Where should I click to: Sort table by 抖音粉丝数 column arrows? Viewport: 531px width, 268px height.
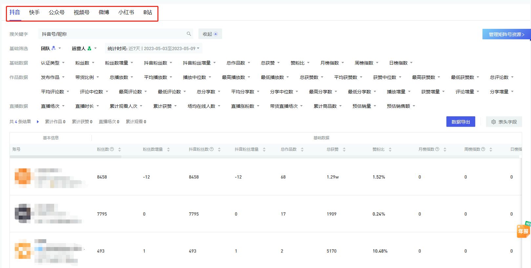219,149
